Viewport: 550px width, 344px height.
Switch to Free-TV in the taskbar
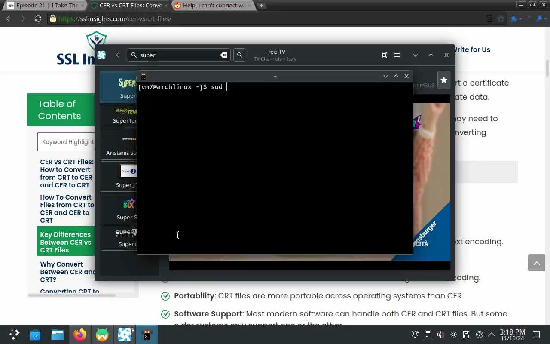(125, 334)
